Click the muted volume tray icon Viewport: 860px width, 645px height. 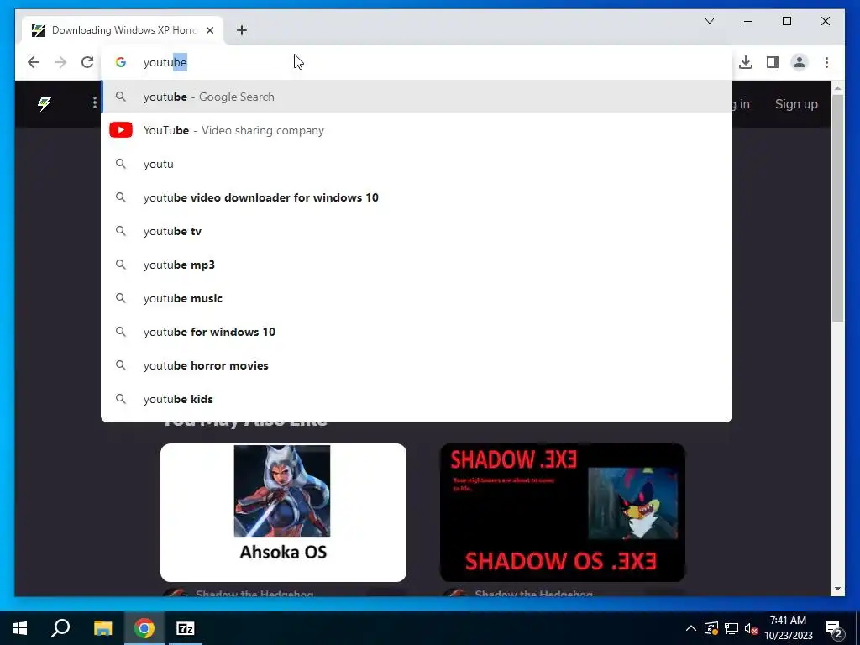(752, 628)
